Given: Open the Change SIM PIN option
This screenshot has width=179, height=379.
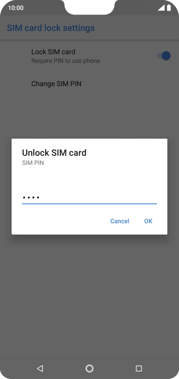Looking at the screenshot, I should point(56,84).
